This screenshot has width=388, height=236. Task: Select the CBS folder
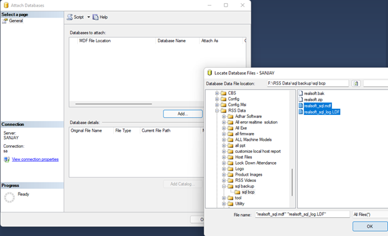(232, 93)
